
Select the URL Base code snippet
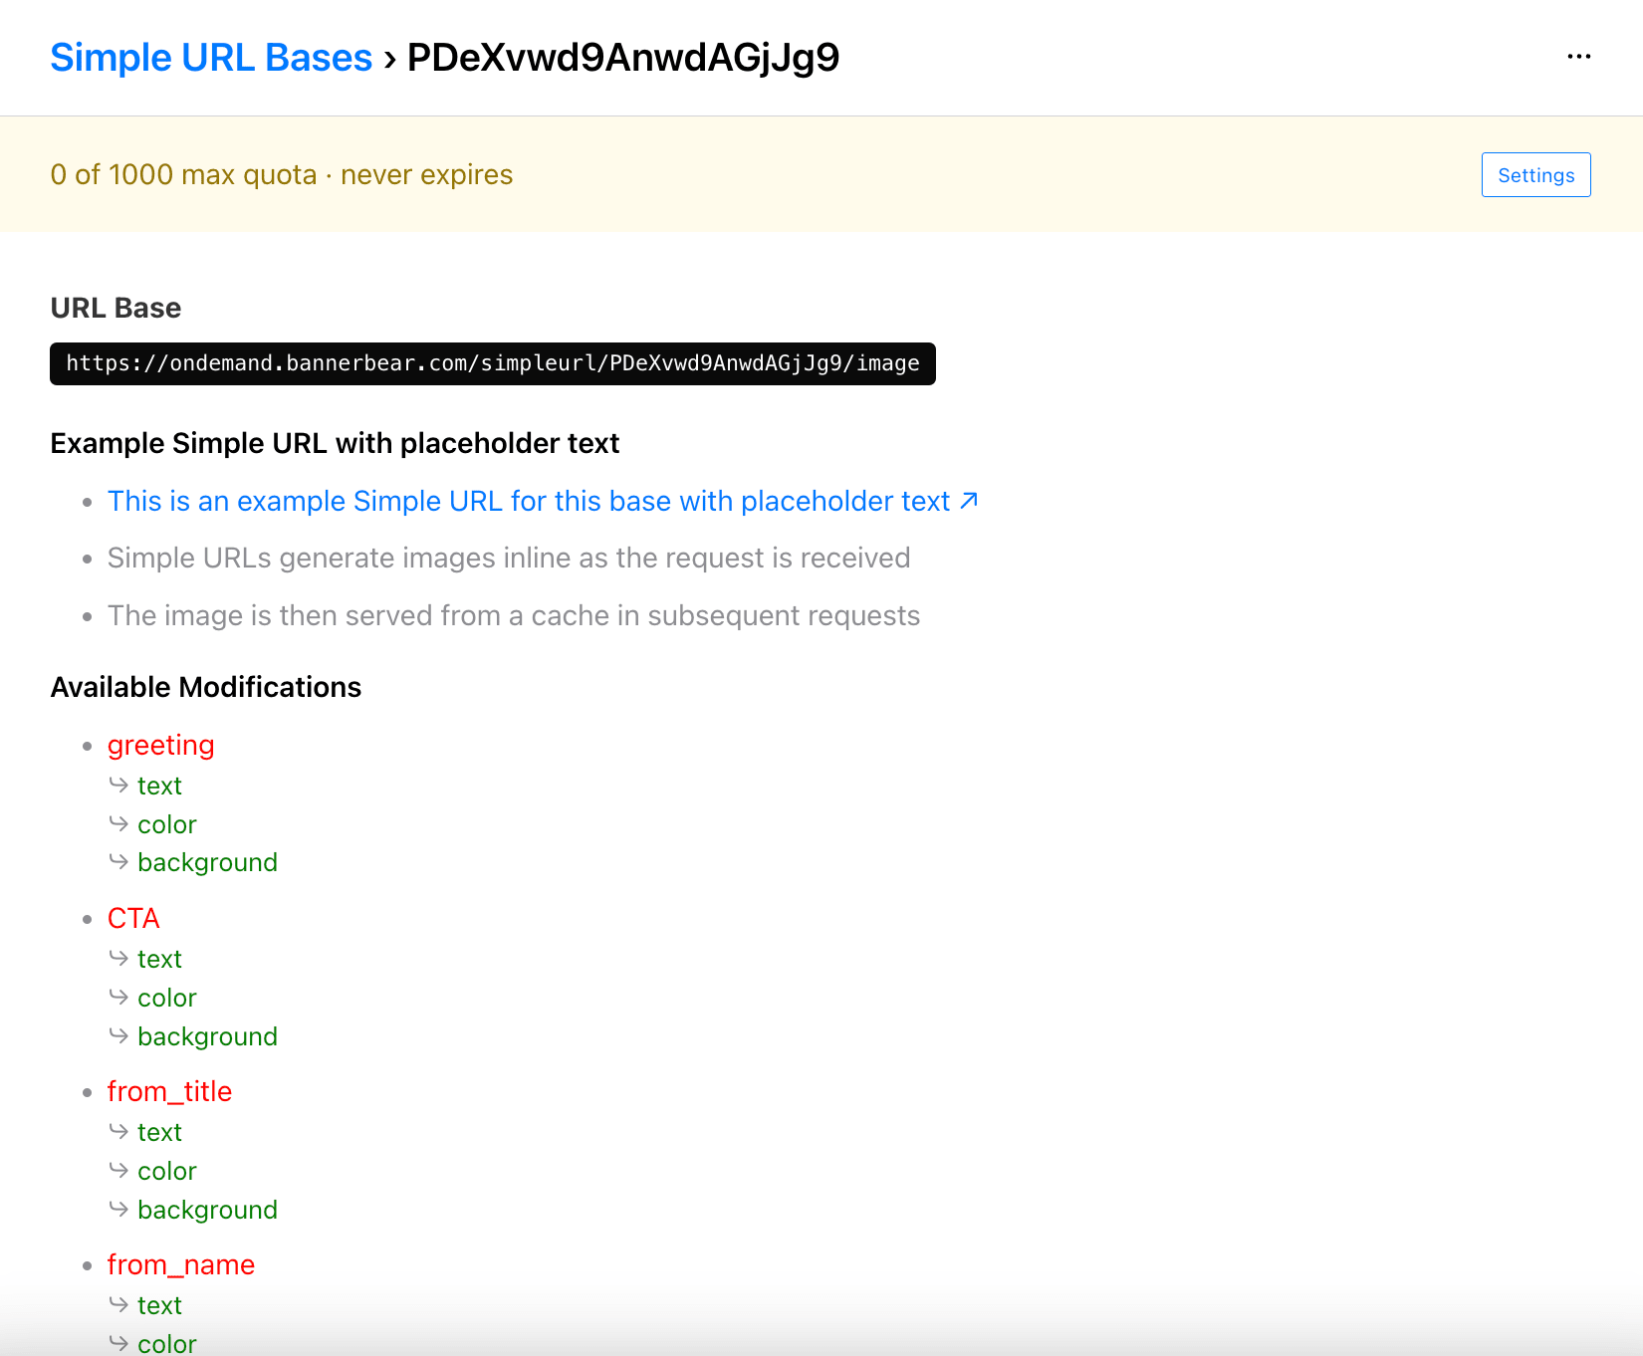[x=492, y=363]
